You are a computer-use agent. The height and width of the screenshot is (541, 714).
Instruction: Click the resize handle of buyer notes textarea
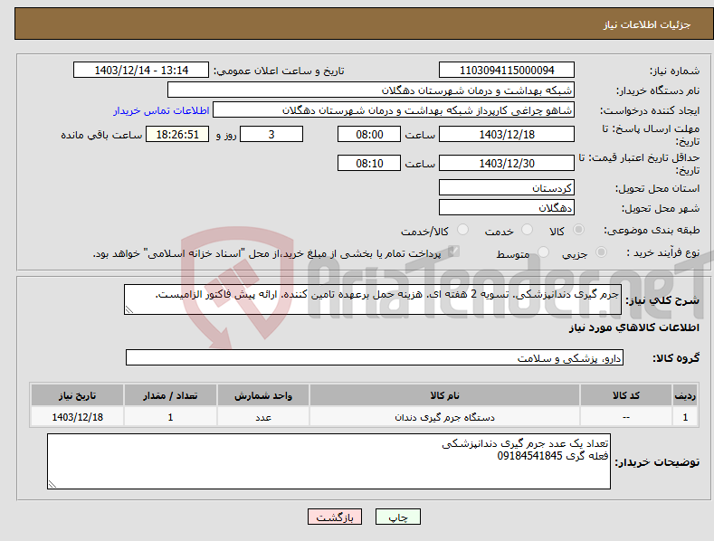(x=52, y=484)
